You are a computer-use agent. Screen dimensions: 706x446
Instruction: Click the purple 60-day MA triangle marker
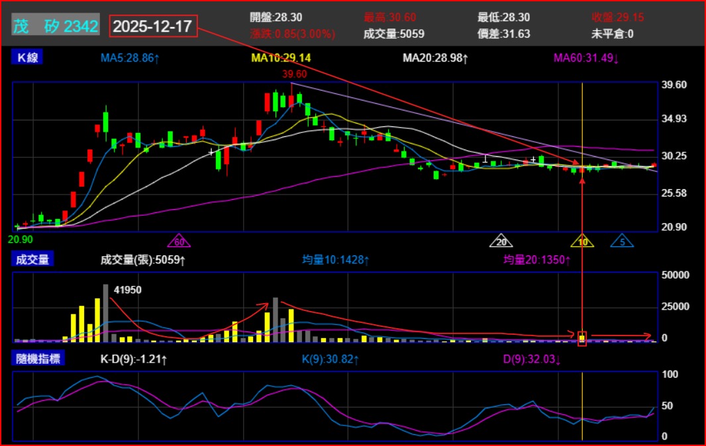click(179, 242)
